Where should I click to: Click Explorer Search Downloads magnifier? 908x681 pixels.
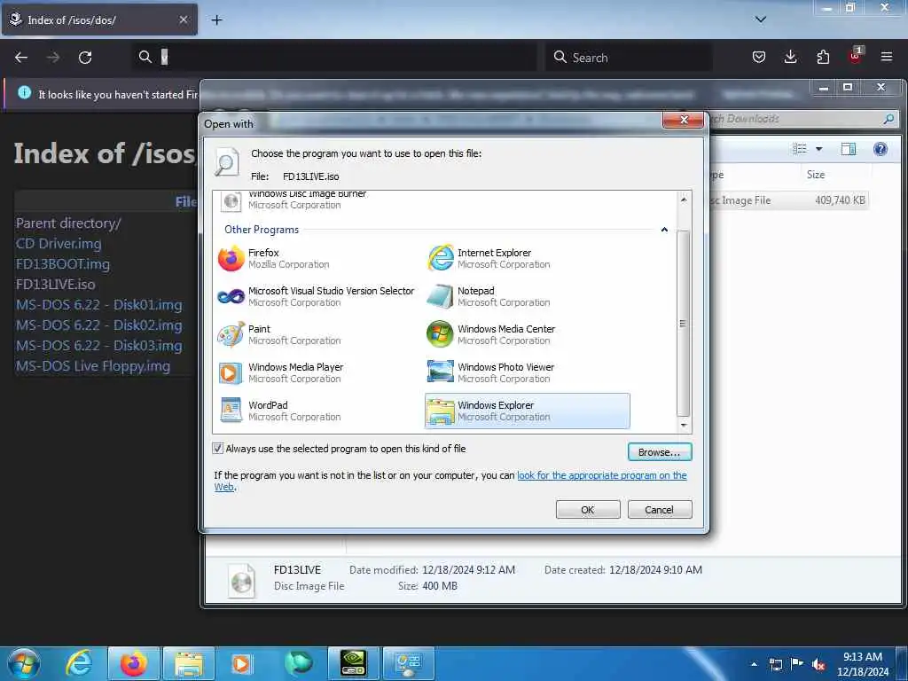pos(888,119)
